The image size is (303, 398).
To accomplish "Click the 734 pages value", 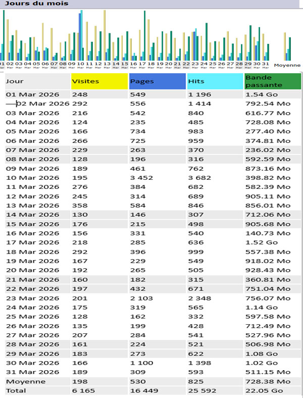I will [138, 131].
